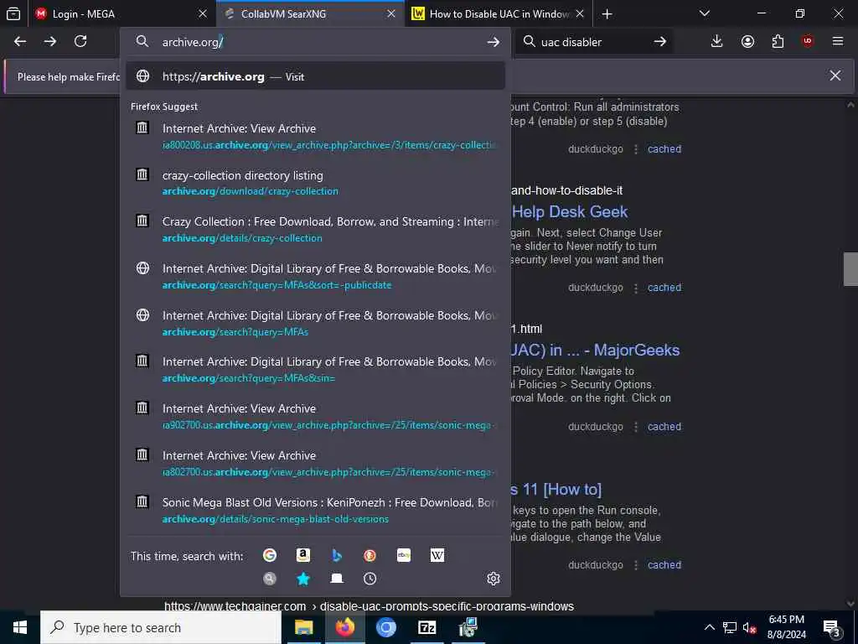Open the notification center with 3 alerts
The image size is (858, 644).
pyautogui.click(x=832, y=627)
